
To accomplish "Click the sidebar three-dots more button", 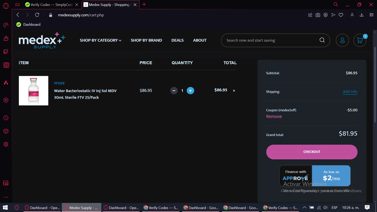I will click(6, 197).
